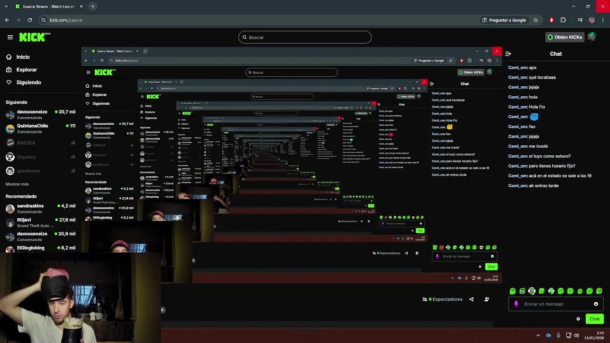Open a new tab in the outermost browser
Screen dimensions: 610x343
pyautogui.click(x=92, y=7)
